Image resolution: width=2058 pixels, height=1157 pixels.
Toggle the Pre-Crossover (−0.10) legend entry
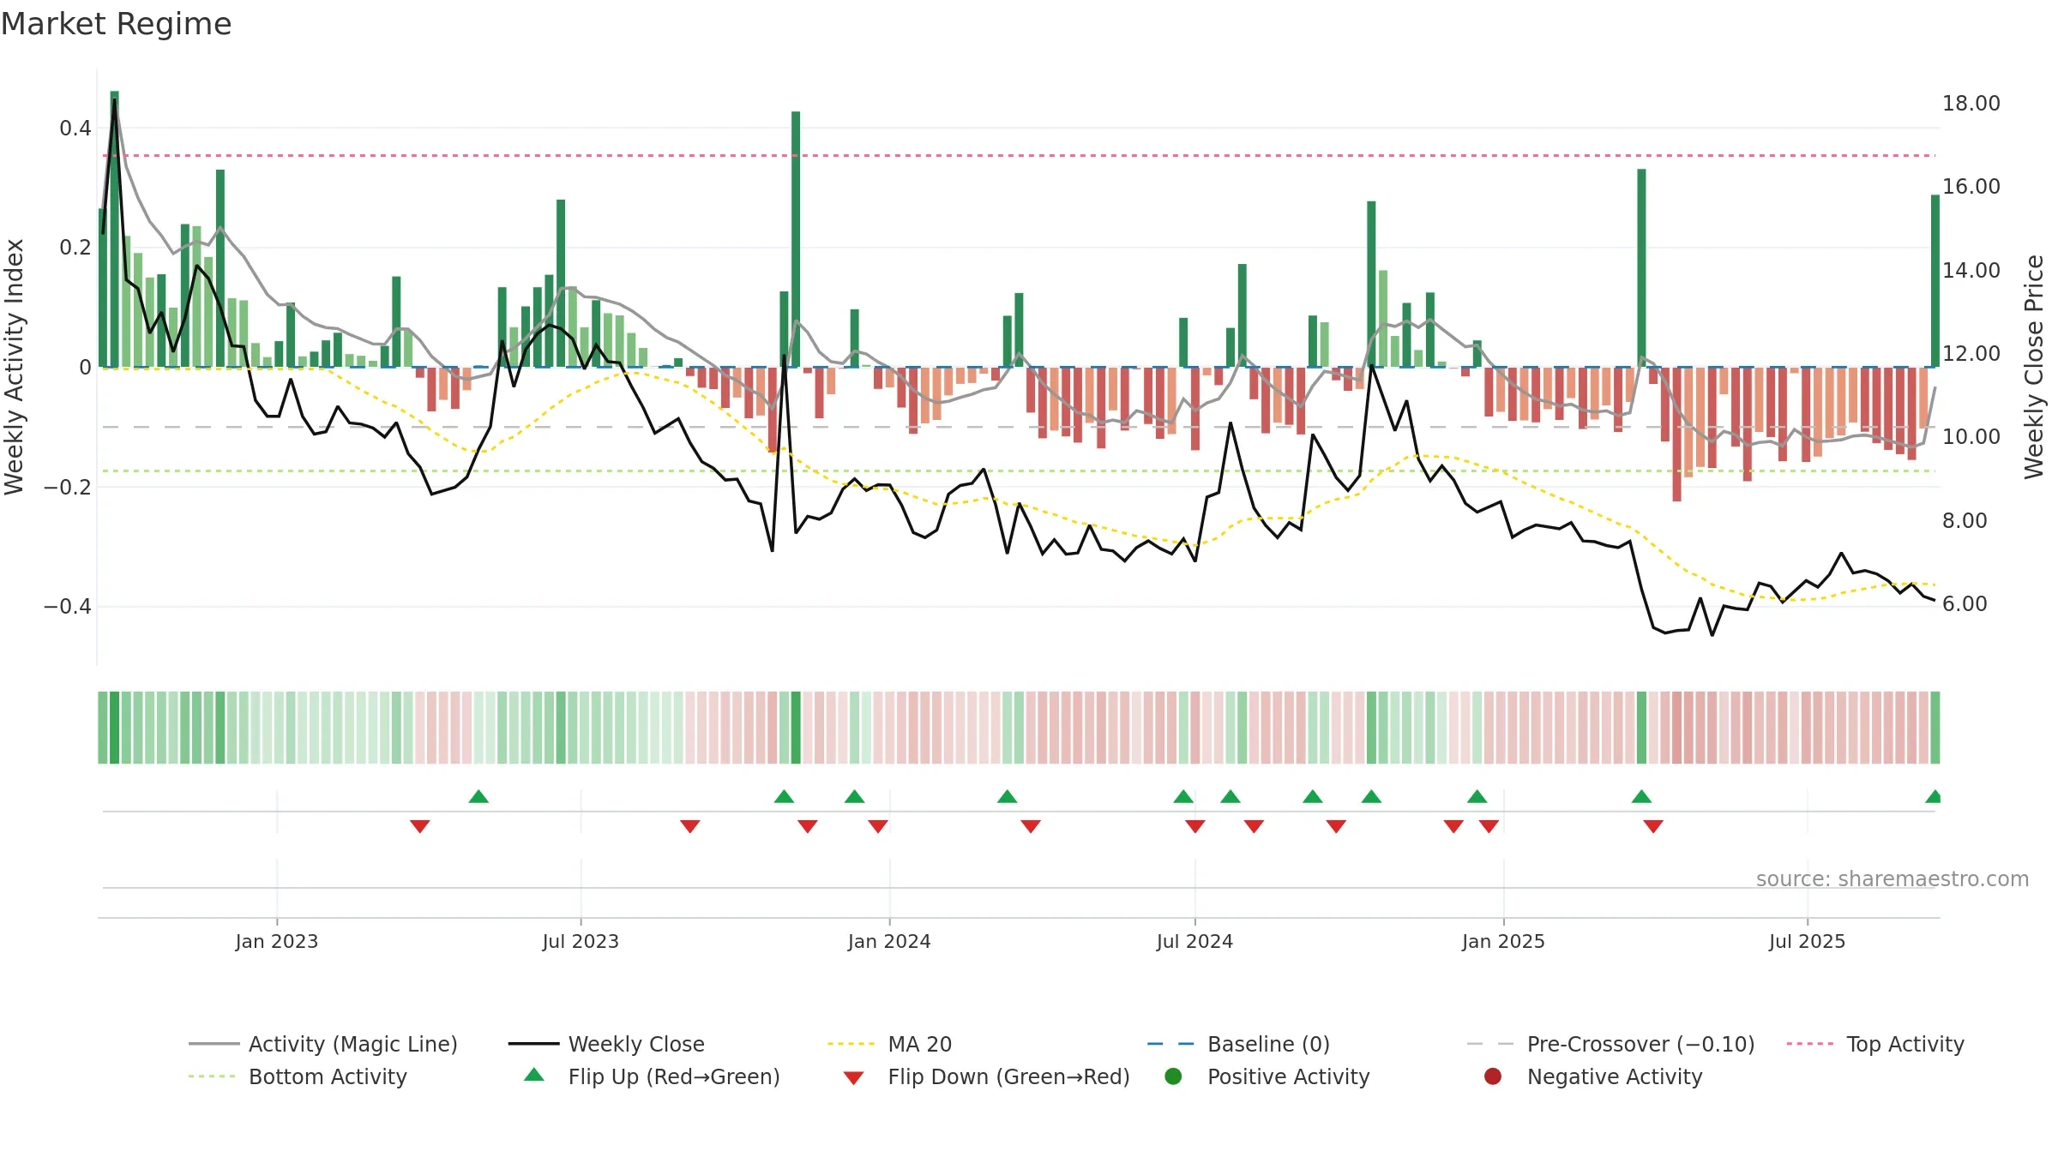[x=1610, y=1044]
